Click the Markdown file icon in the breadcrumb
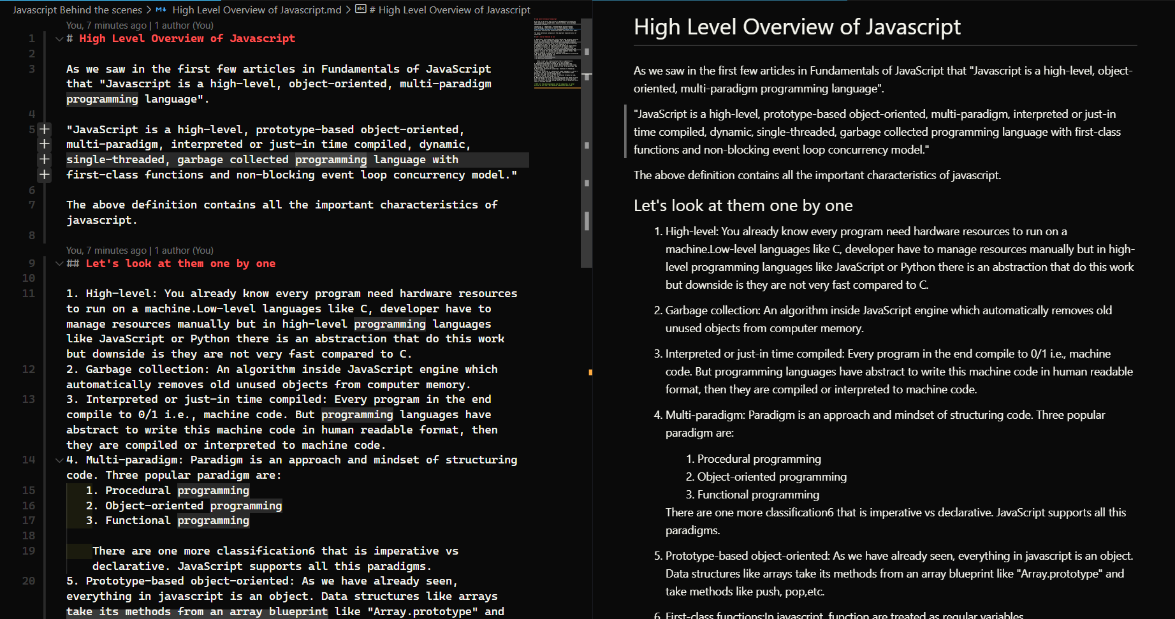Viewport: 1175px width, 619px height. click(161, 10)
